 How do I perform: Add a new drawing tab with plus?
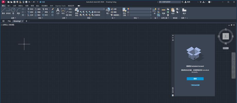(x=27, y=21)
